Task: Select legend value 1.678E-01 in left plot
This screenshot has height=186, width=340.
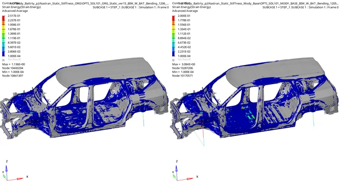Action: [x=14, y=29]
